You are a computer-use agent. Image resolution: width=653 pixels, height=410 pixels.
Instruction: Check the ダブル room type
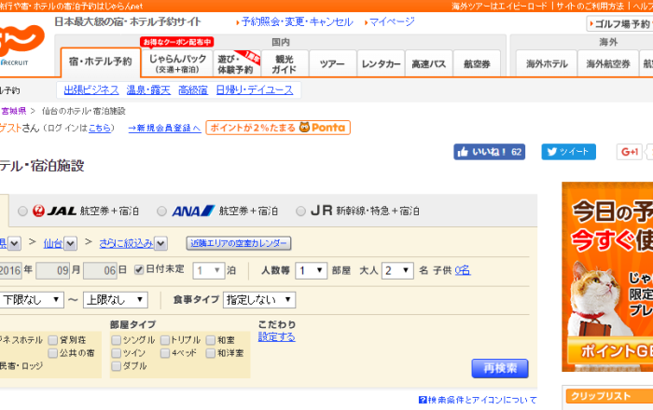117,366
